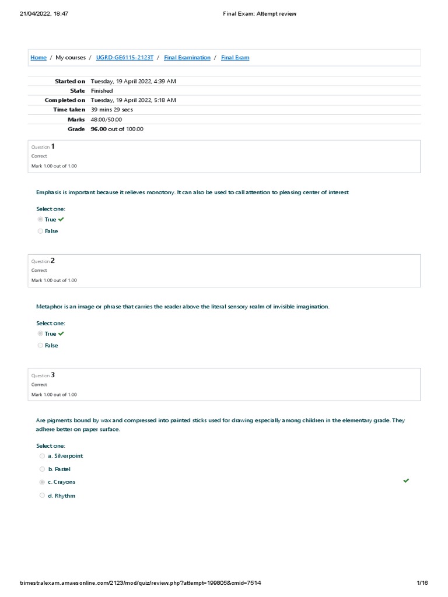Select False for the Emphasis question
The image size is (448, 597).
(40, 231)
